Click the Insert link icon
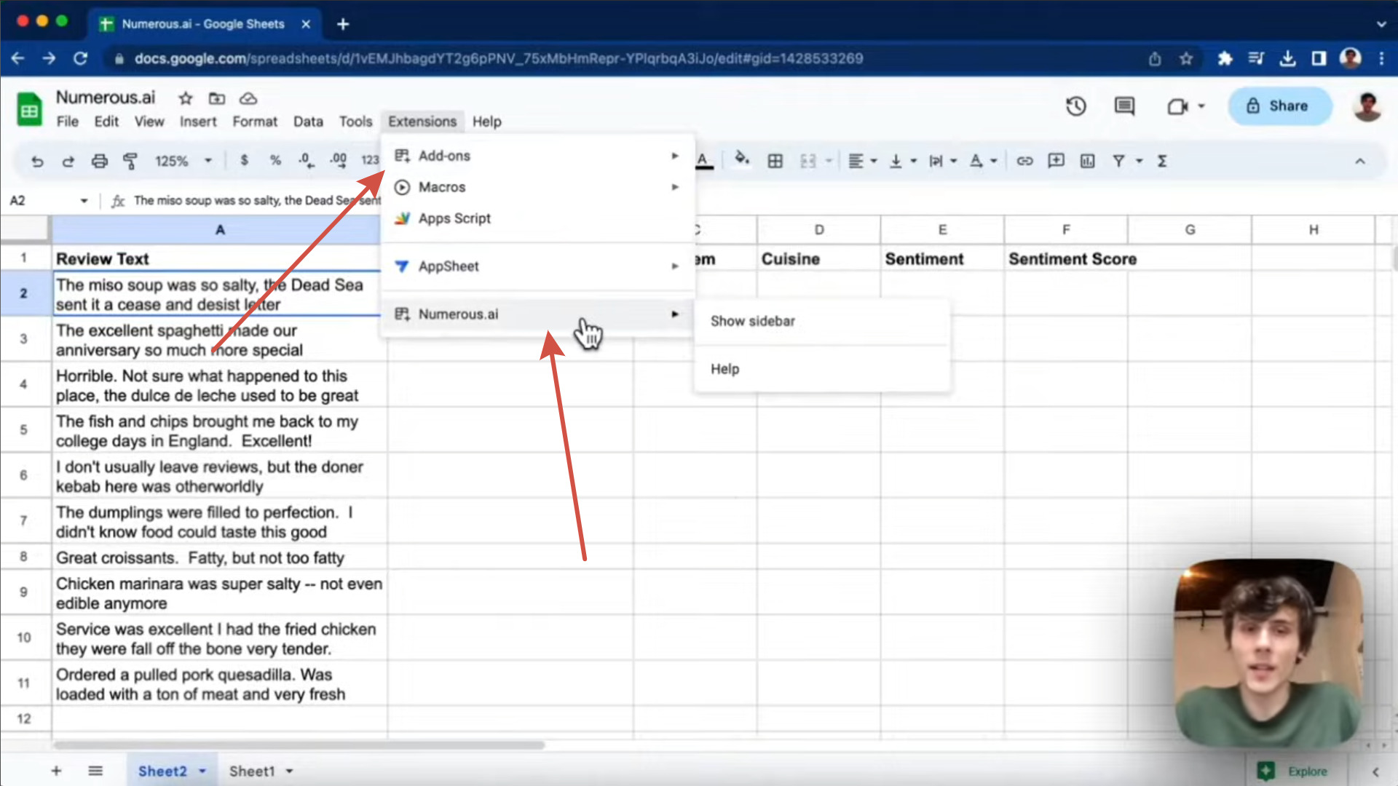 (1024, 161)
